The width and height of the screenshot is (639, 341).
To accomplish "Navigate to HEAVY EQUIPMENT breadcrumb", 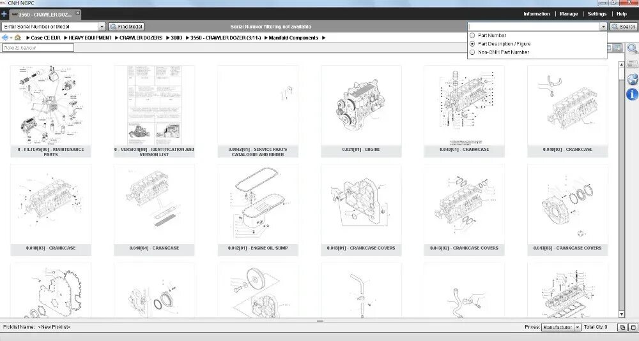I will [90, 38].
